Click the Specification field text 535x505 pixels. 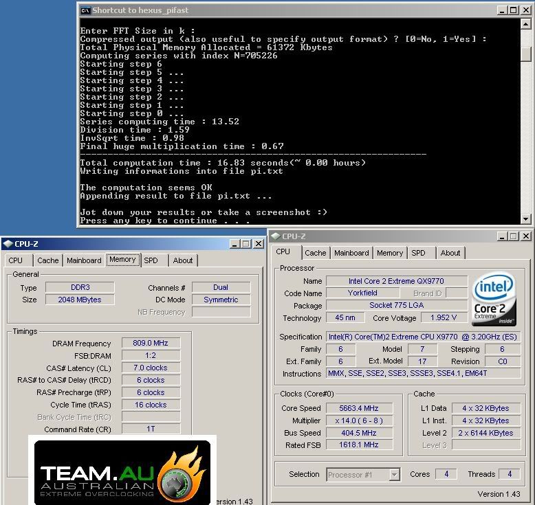coord(423,337)
